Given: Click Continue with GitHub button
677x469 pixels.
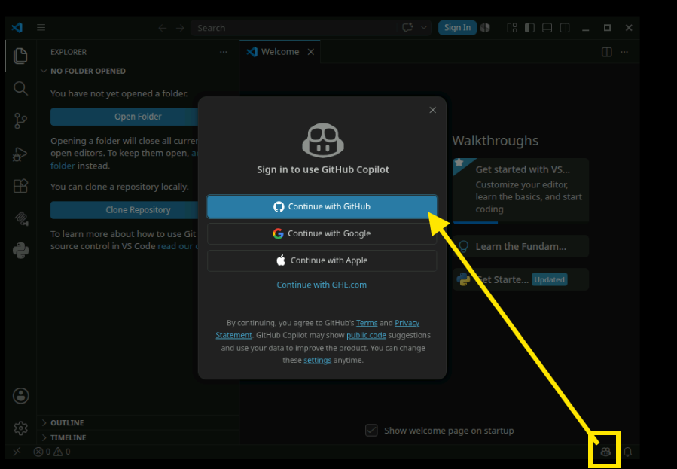Looking at the screenshot, I should click(322, 206).
